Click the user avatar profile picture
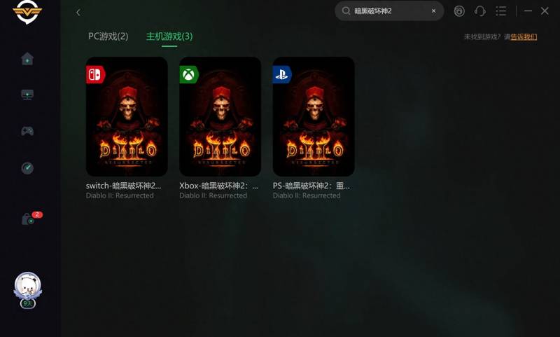Image resolution: width=560 pixels, height=337 pixels. point(27,286)
